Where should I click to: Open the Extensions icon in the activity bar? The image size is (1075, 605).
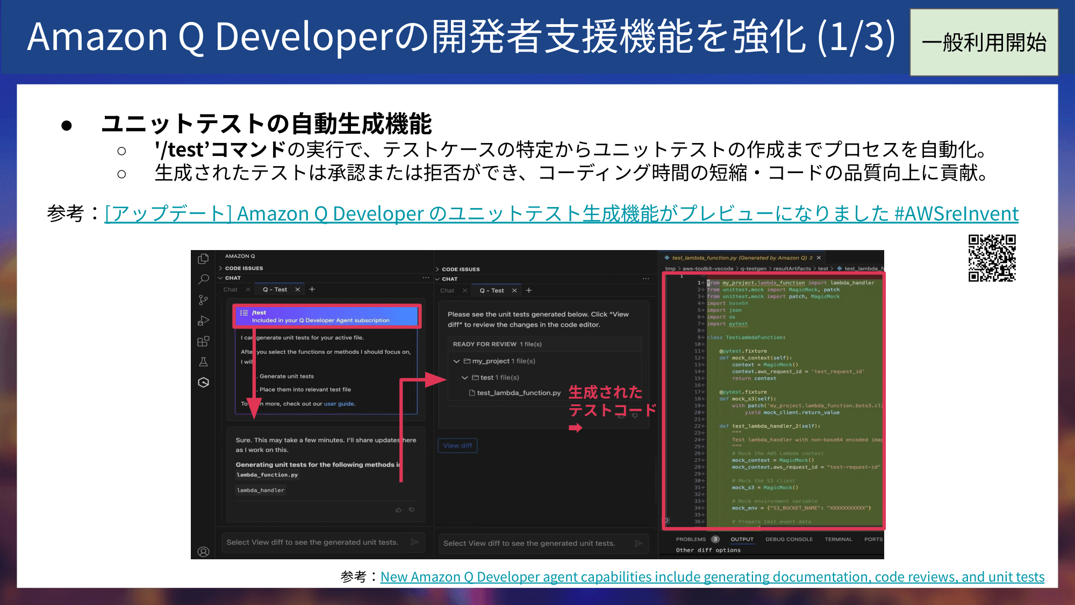pyautogui.click(x=203, y=341)
